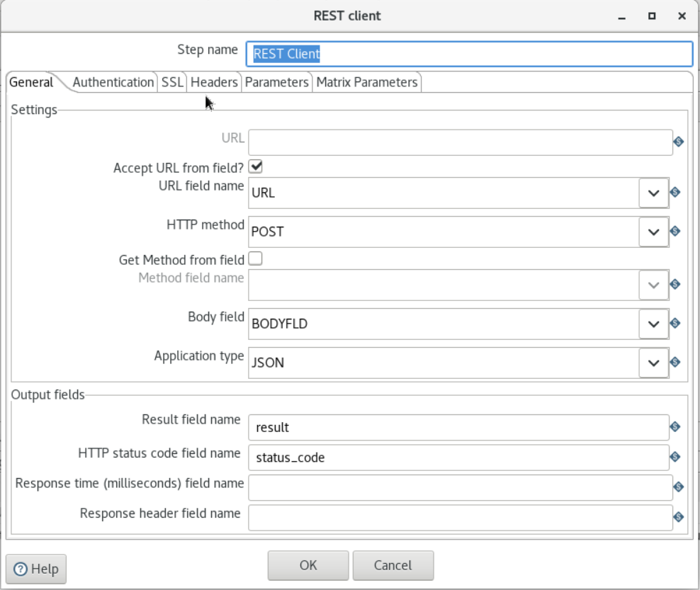Click the variable icon beside URL field
Screen dimensions: 700x590
point(679,142)
